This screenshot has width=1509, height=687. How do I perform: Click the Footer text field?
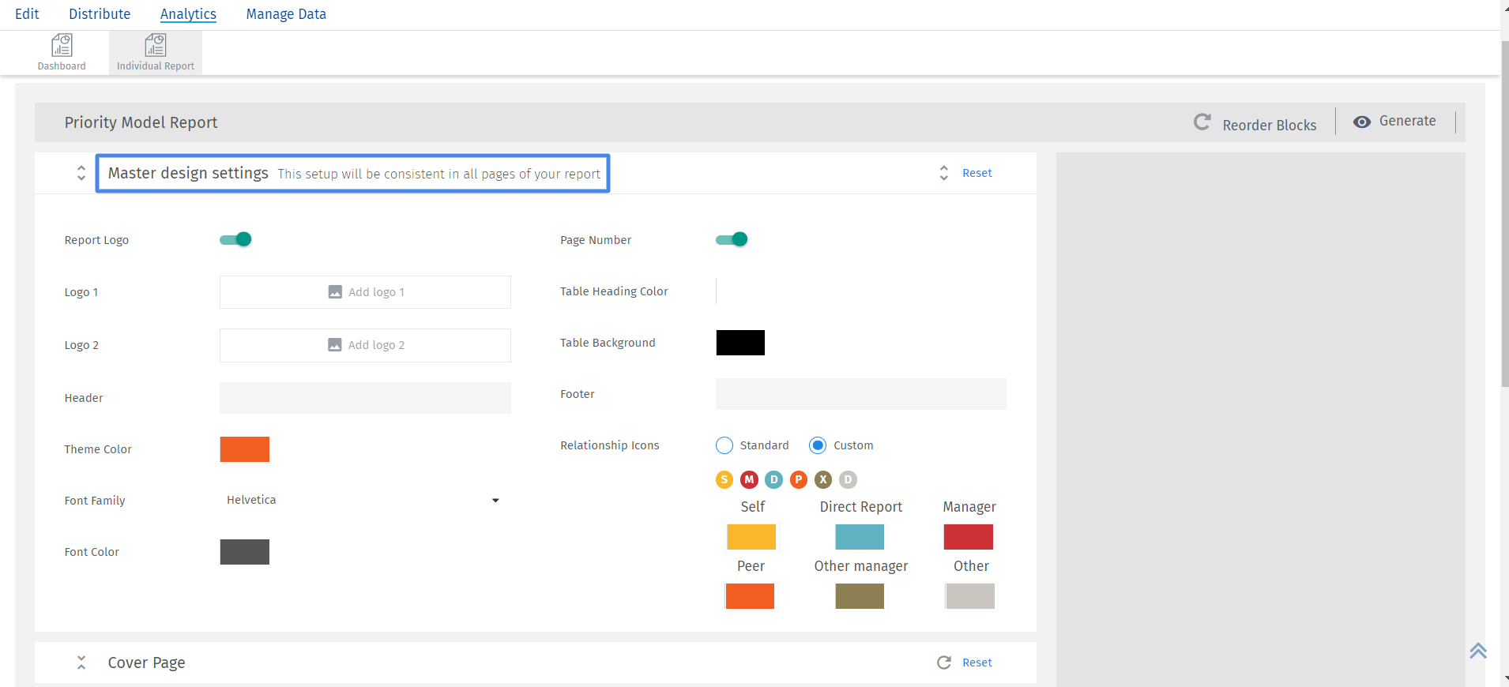coord(861,394)
